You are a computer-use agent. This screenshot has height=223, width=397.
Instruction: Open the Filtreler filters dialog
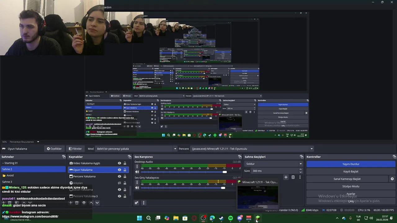(75, 149)
